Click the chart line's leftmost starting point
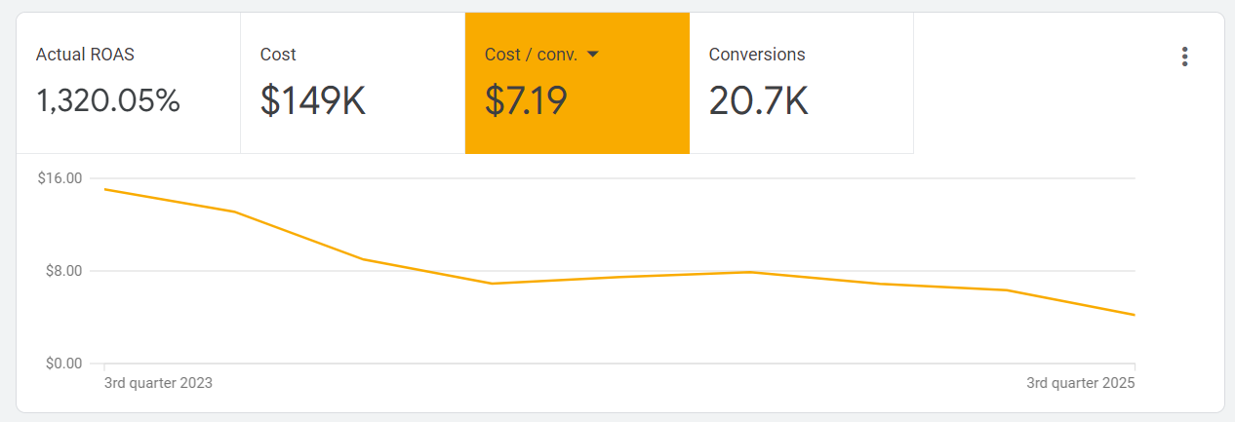Image resolution: width=1235 pixels, height=422 pixels. coord(104,189)
